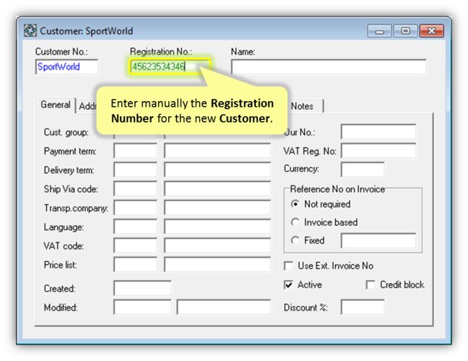Select the Invoice based radio button
This screenshot has width=468, height=361.
295,222
